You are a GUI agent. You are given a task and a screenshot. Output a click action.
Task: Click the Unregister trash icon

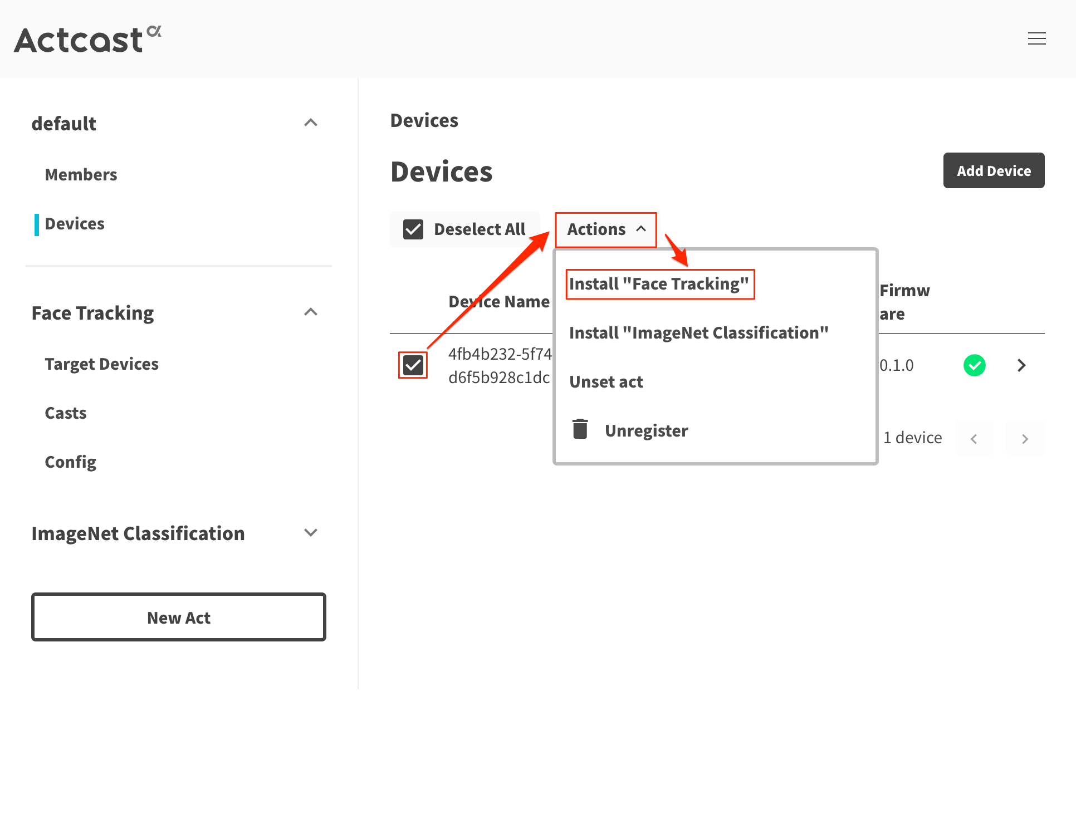tap(580, 429)
